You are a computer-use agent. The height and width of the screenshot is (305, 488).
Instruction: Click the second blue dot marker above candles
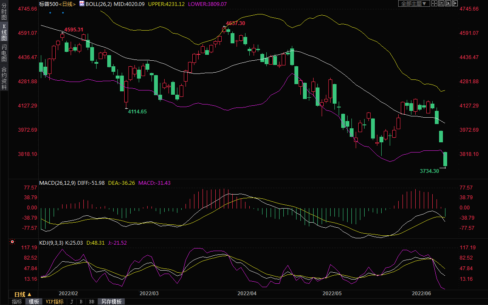63,12
